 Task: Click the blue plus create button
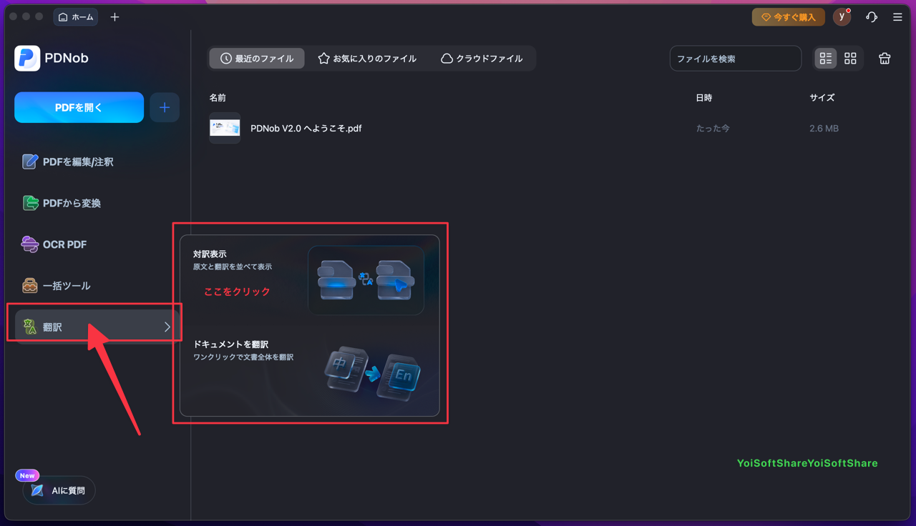165,107
